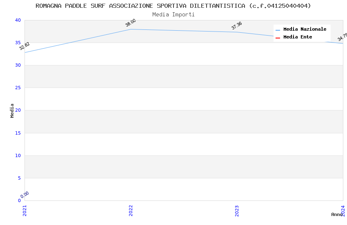Click the red Media Ente legend swatch
This screenshot has width=347, height=225.
click(x=278, y=38)
